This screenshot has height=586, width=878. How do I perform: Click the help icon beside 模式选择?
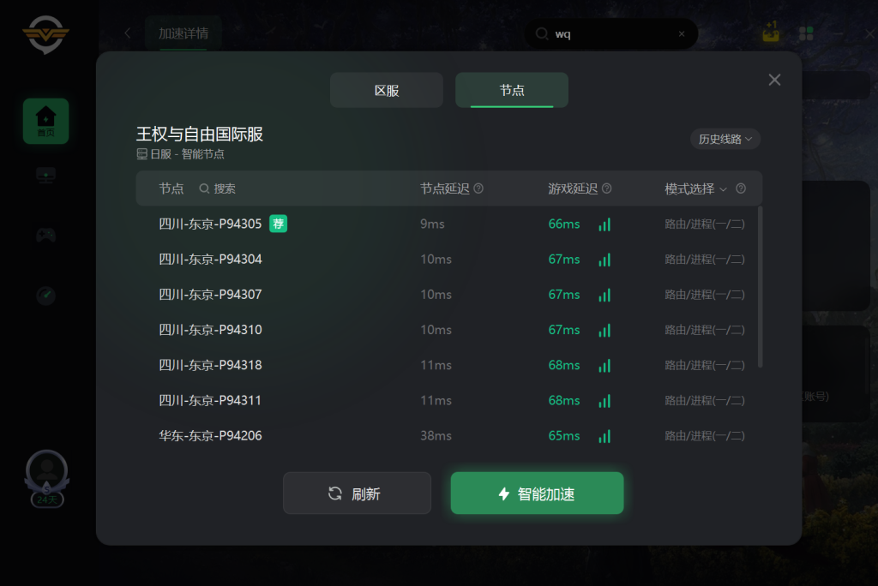point(741,188)
